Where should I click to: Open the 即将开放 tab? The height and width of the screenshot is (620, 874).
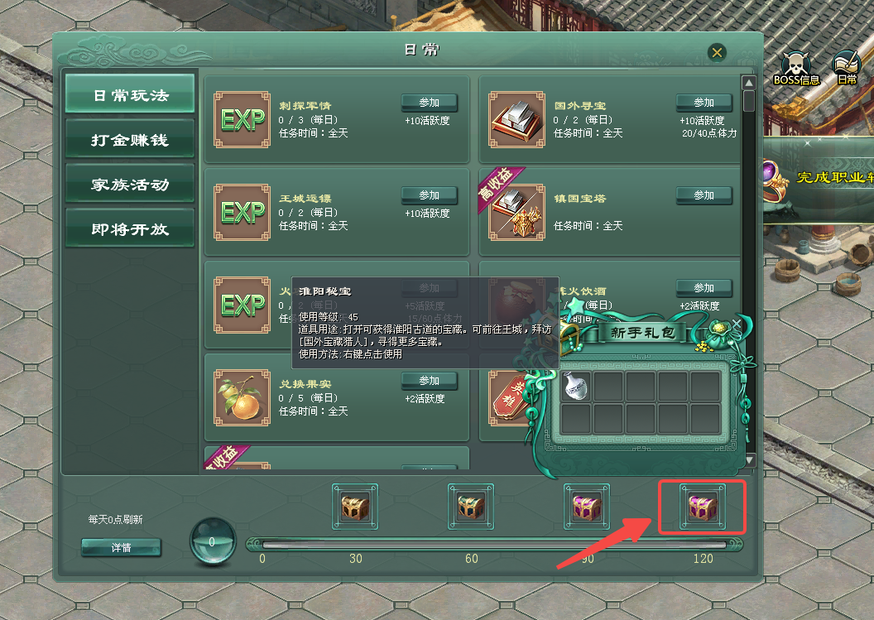(130, 228)
